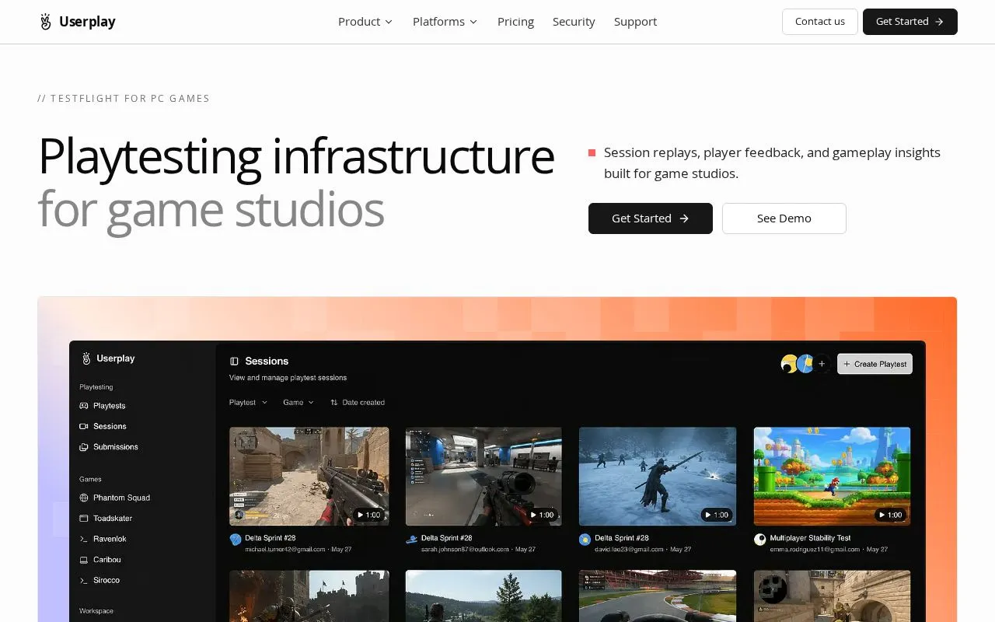Click the "View and manage playtest sessions" subtitle
The width and height of the screenshot is (995, 622).
(x=288, y=378)
